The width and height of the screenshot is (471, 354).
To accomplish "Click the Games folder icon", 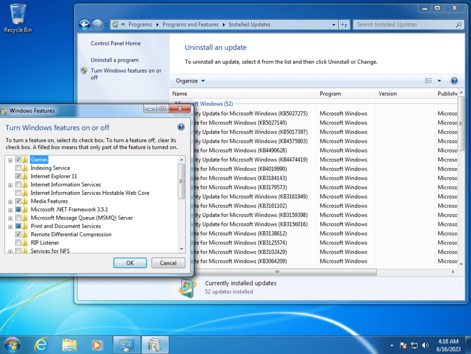I will (x=25, y=160).
